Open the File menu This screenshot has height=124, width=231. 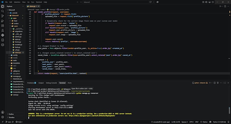point(6,2)
